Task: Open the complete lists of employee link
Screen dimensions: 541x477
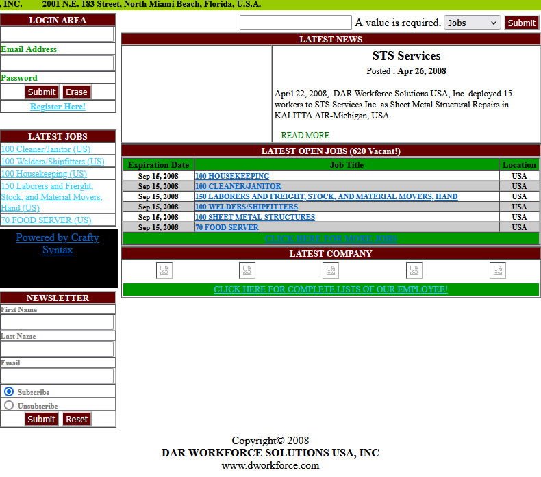Action: (331, 289)
